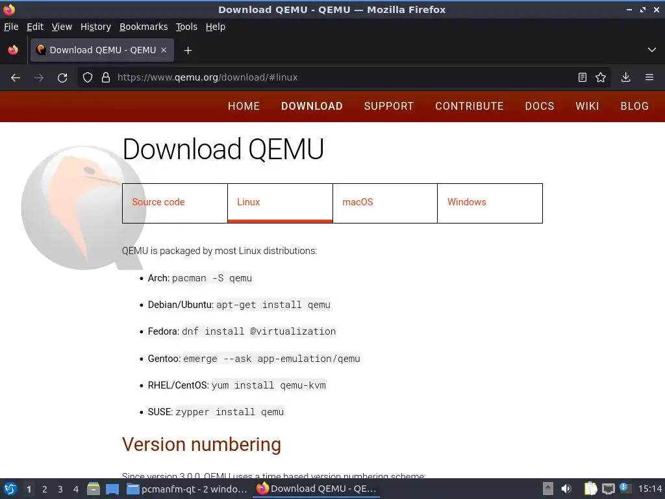This screenshot has height=499, width=665.
Task: Open the volume control tray icon
Action: pyautogui.click(x=566, y=489)
